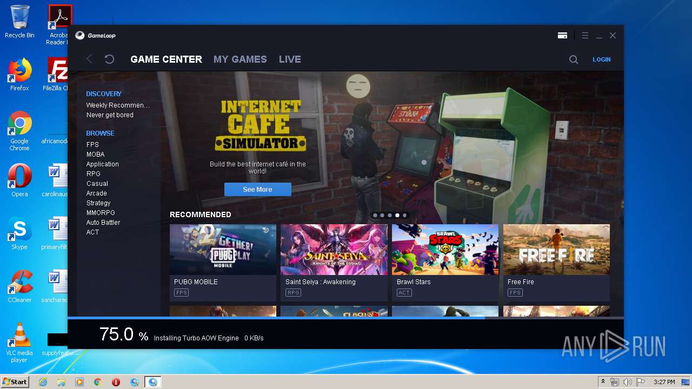The height and width of the screenshot is (389, 692).
Task: Open the carolinaus Word document
Action: [x=55, y=180]
